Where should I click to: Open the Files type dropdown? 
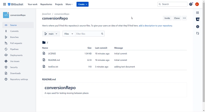pos(69,34)
